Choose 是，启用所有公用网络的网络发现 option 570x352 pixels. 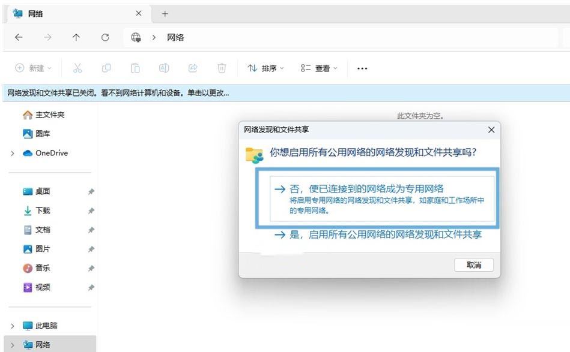pos(377,235)
